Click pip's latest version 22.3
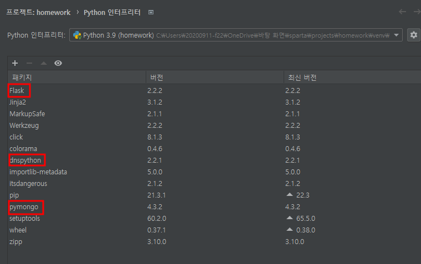The width and height of the screenshot is (421, 264). pyautogui.click(x=302, y=195)
